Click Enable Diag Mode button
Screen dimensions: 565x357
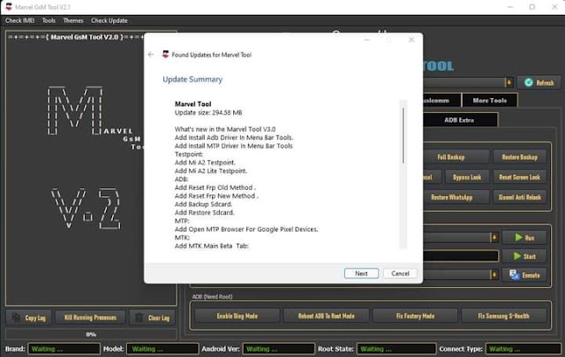[237, 315]
